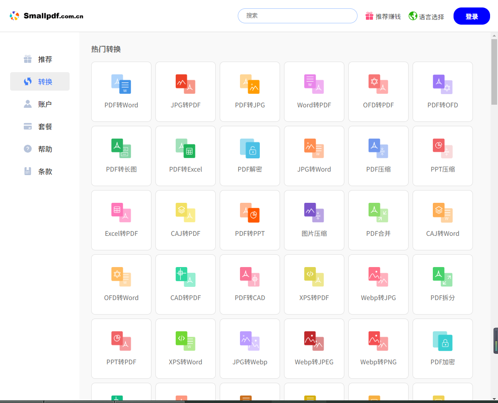Open the Webp转JPEG converter

tap(314, 349)
